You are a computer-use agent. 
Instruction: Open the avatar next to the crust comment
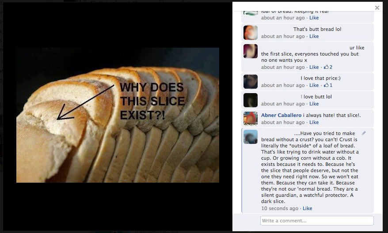pyautogui.click(x=251, y=137)
